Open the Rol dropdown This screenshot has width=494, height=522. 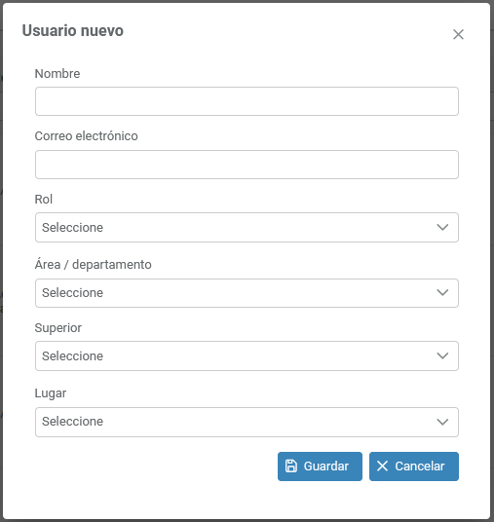247,227
